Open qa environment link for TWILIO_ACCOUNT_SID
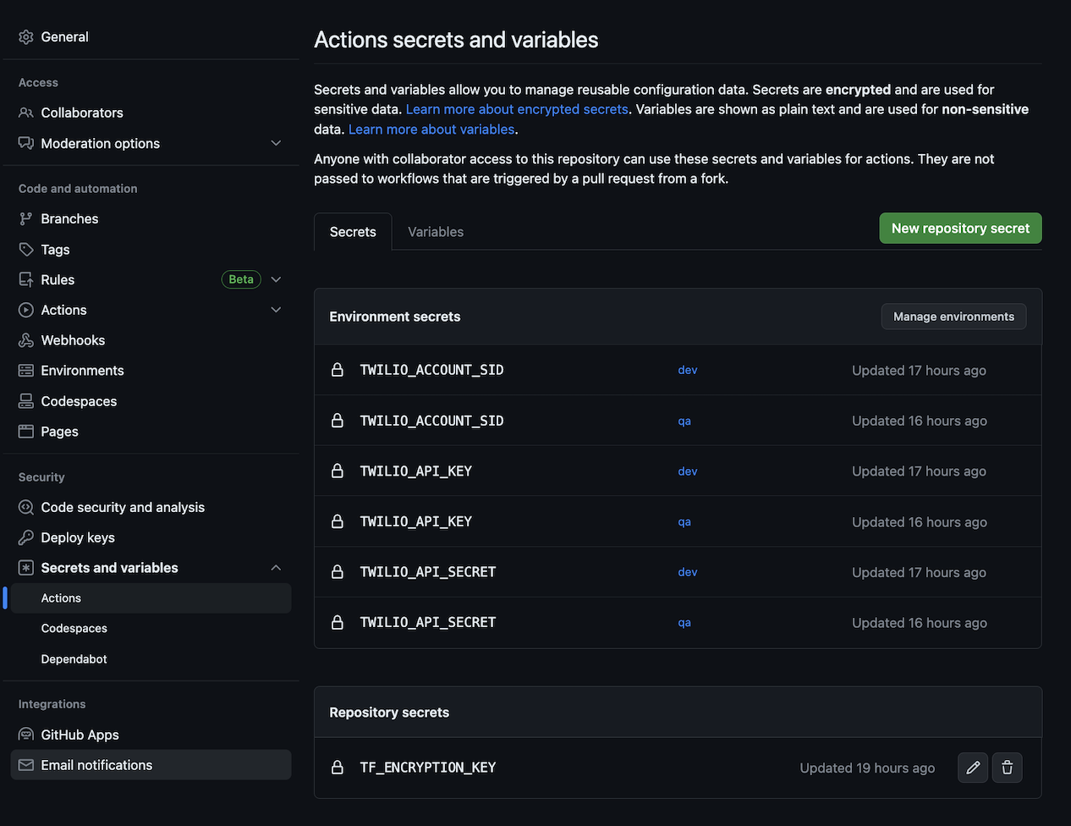 (x=684, y=421)
